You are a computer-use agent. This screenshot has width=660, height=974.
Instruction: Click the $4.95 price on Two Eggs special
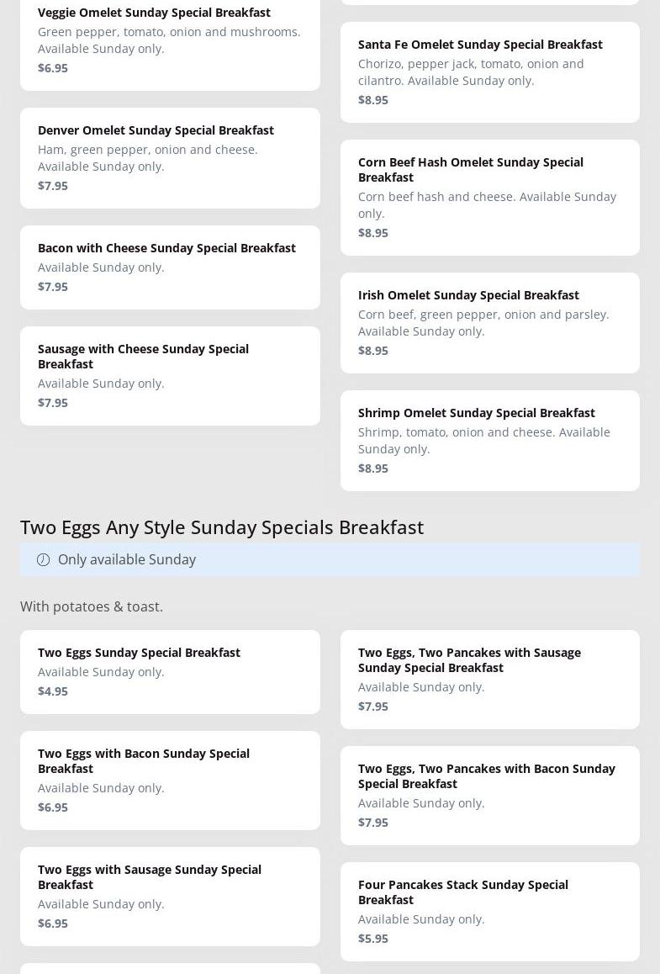click(53, 691)
